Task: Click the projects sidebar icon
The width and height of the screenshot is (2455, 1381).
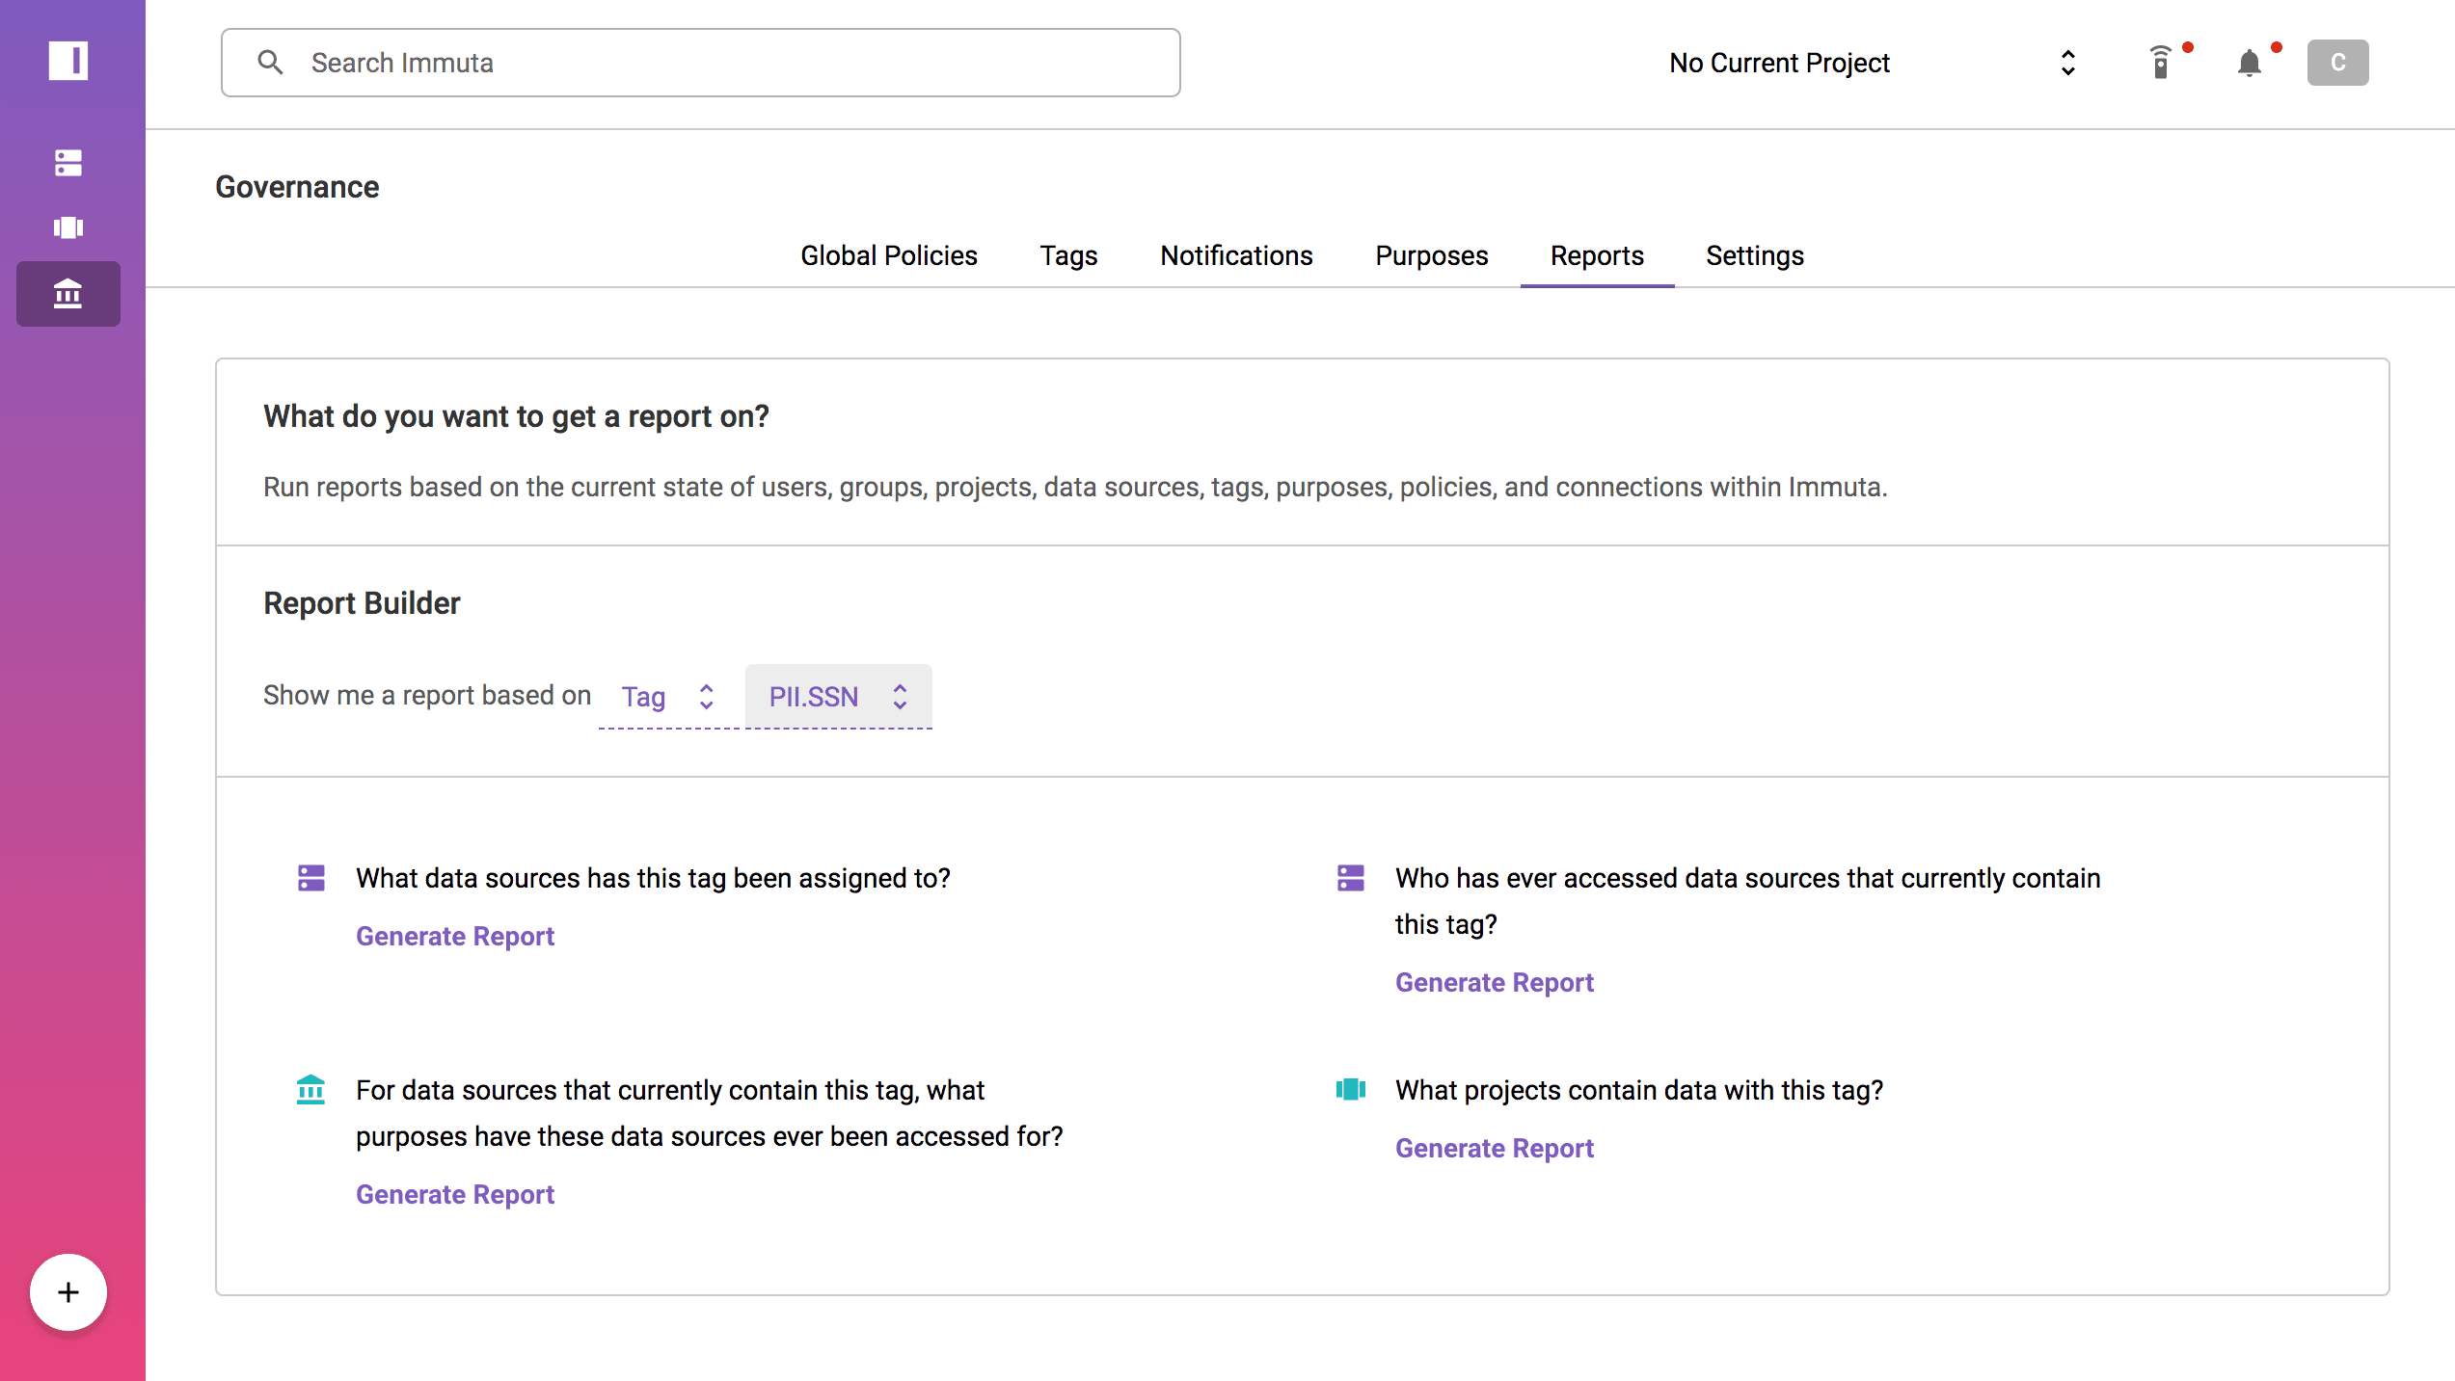Action: tap(67, 227)
